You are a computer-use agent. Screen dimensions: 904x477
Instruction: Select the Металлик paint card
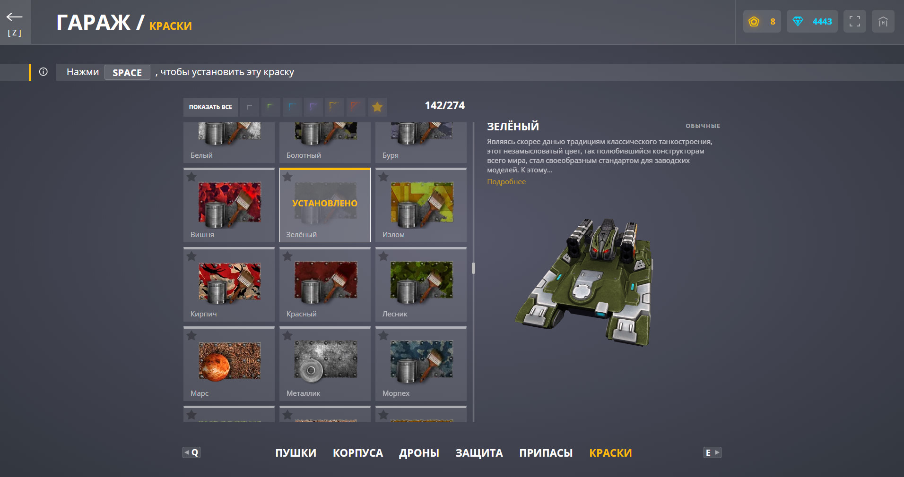(325, 364)
